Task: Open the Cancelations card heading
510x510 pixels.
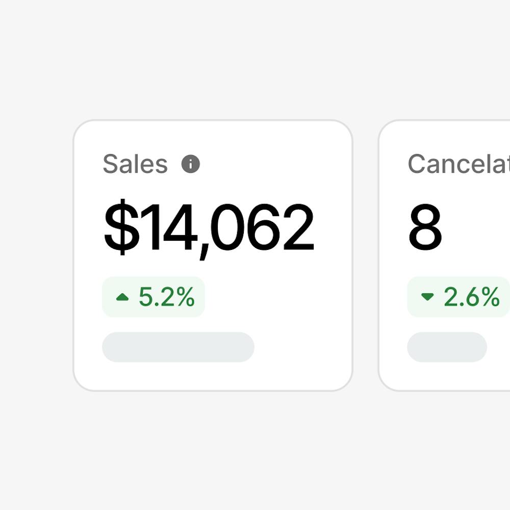Action: click(458, 164)
